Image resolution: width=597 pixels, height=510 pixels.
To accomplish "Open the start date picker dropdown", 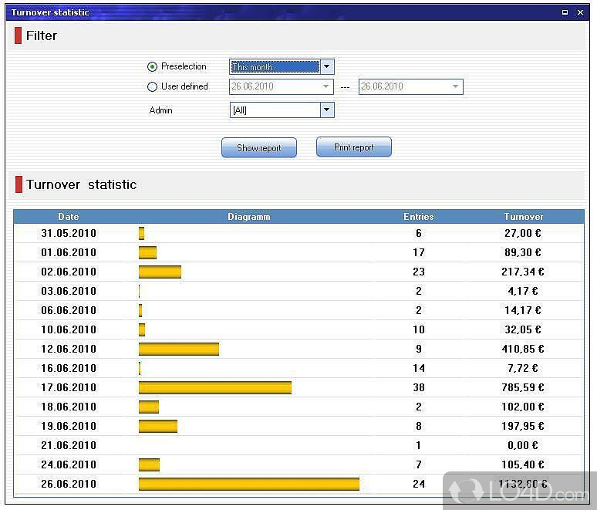I will [x=326, y=87].
